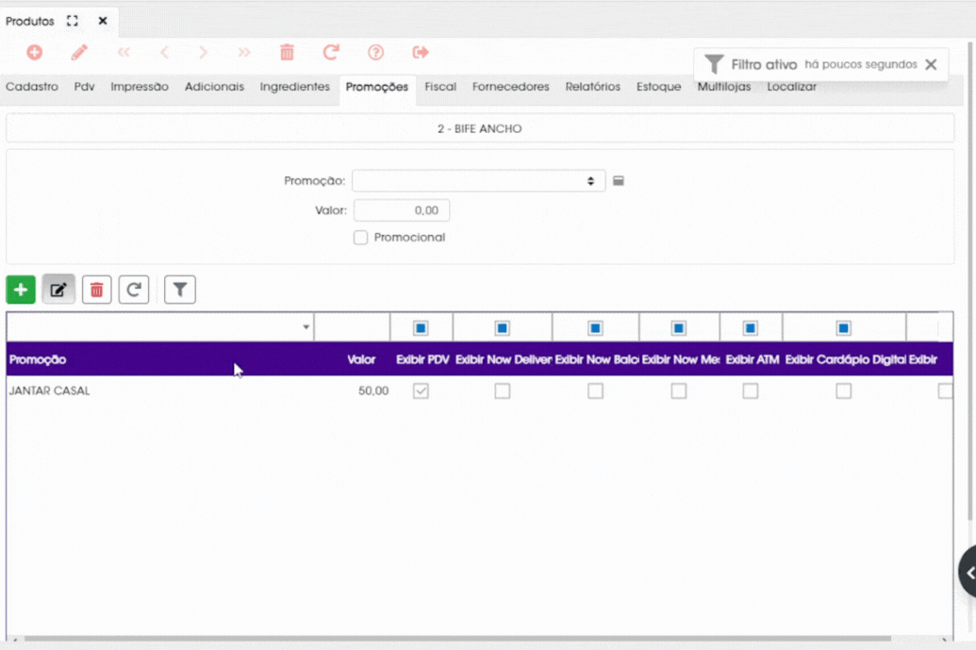This screenshot has height=650, width=976.
Task: Sort by Exibir Cardápio Digital column header
Action: [x=844, y=359]
